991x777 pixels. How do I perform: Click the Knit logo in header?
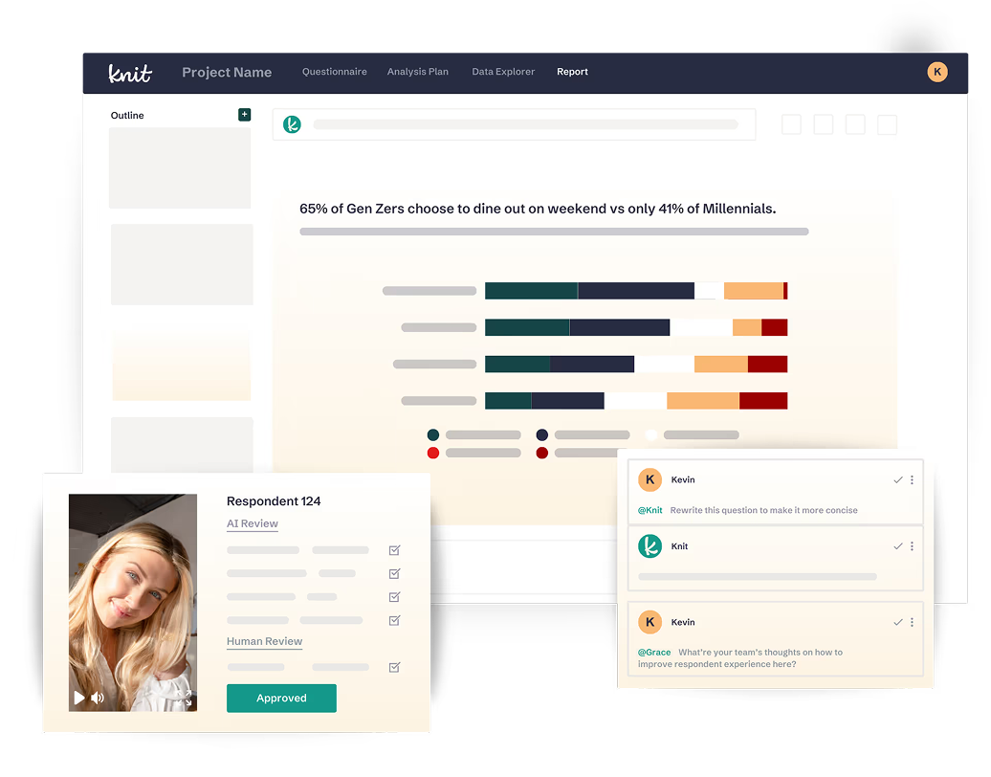click(129, 74)
